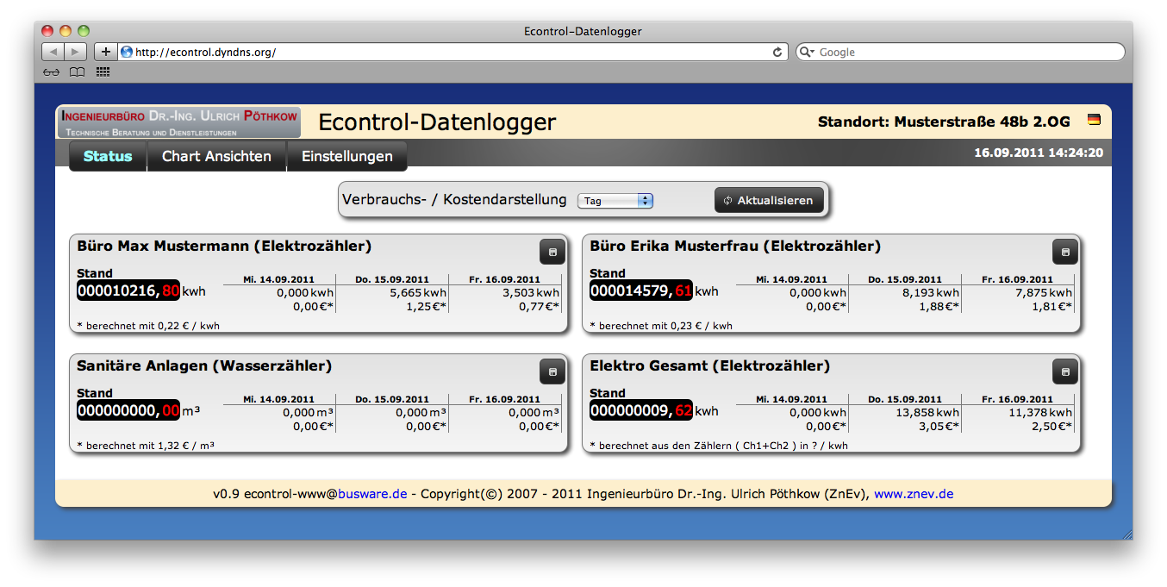The width and height of the screenshot is (1167, 587).
Task: Go back with the browser back arrow
Action: point(53,52)
